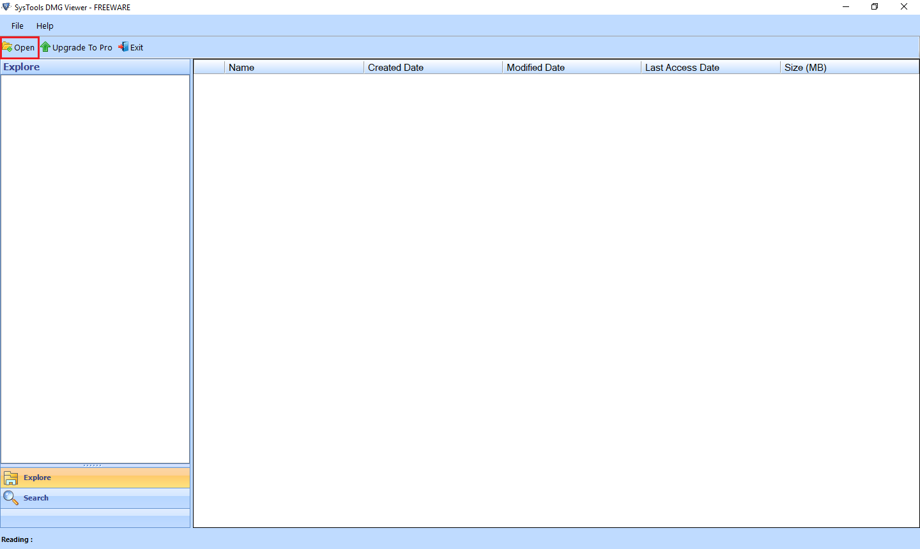The image size is (920, 549).
Task: Open the File menu
Action: pyautogui.click(x=17, y=26)
